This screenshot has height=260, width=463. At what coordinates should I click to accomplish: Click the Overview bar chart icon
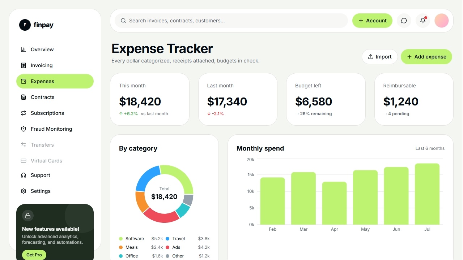click(24, 49)
